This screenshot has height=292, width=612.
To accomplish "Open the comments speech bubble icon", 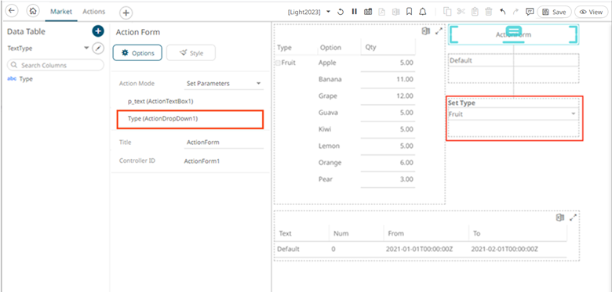I will pos(530,12).
